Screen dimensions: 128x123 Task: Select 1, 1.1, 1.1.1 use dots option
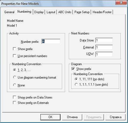coord(76,85)
